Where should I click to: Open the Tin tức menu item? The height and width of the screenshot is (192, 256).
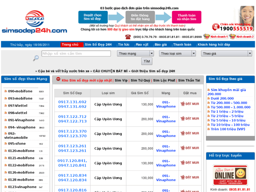click(124, 45)
